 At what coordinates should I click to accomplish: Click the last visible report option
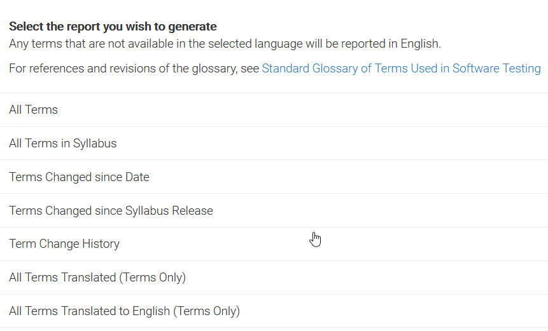coord(274,311)
